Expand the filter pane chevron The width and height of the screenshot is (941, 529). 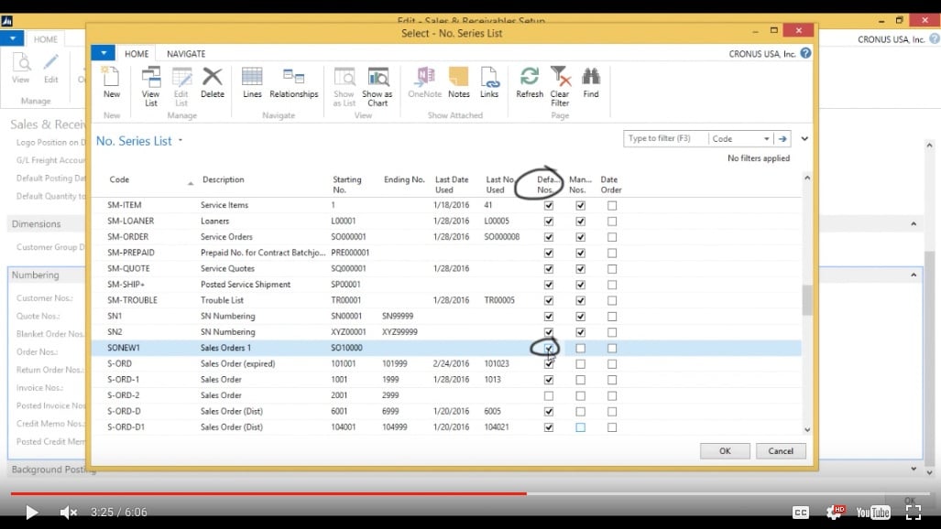[804, 138]
